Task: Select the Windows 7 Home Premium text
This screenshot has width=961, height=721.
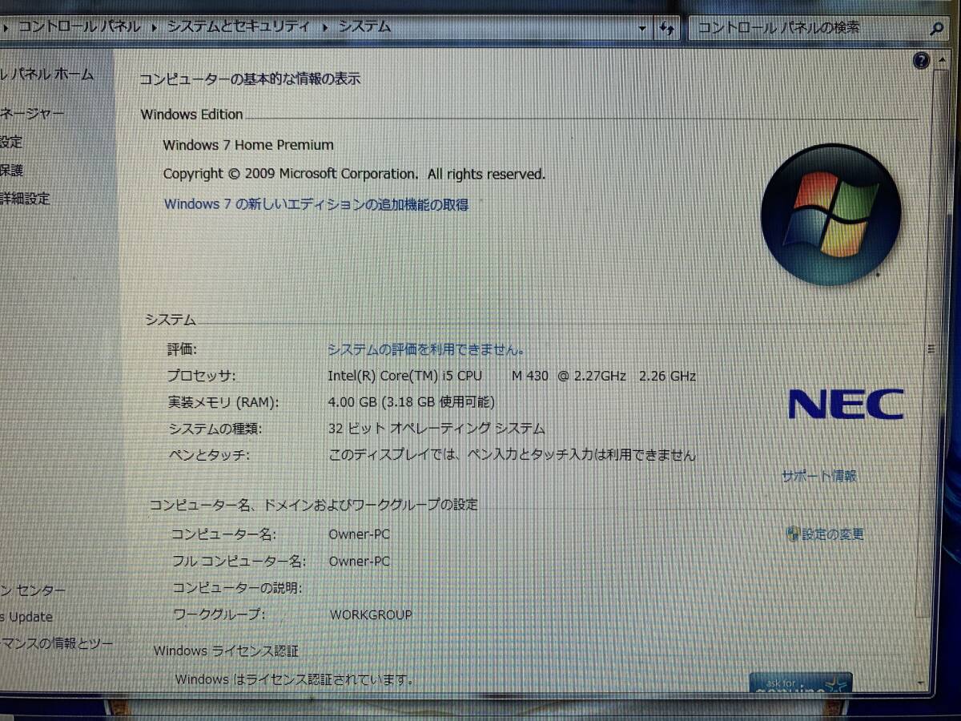Action: coord(248,145)
